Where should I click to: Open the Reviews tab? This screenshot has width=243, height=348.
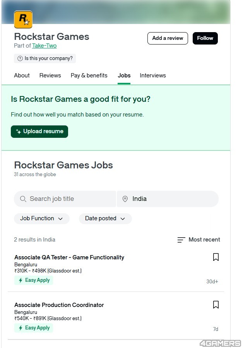(50, 75)
